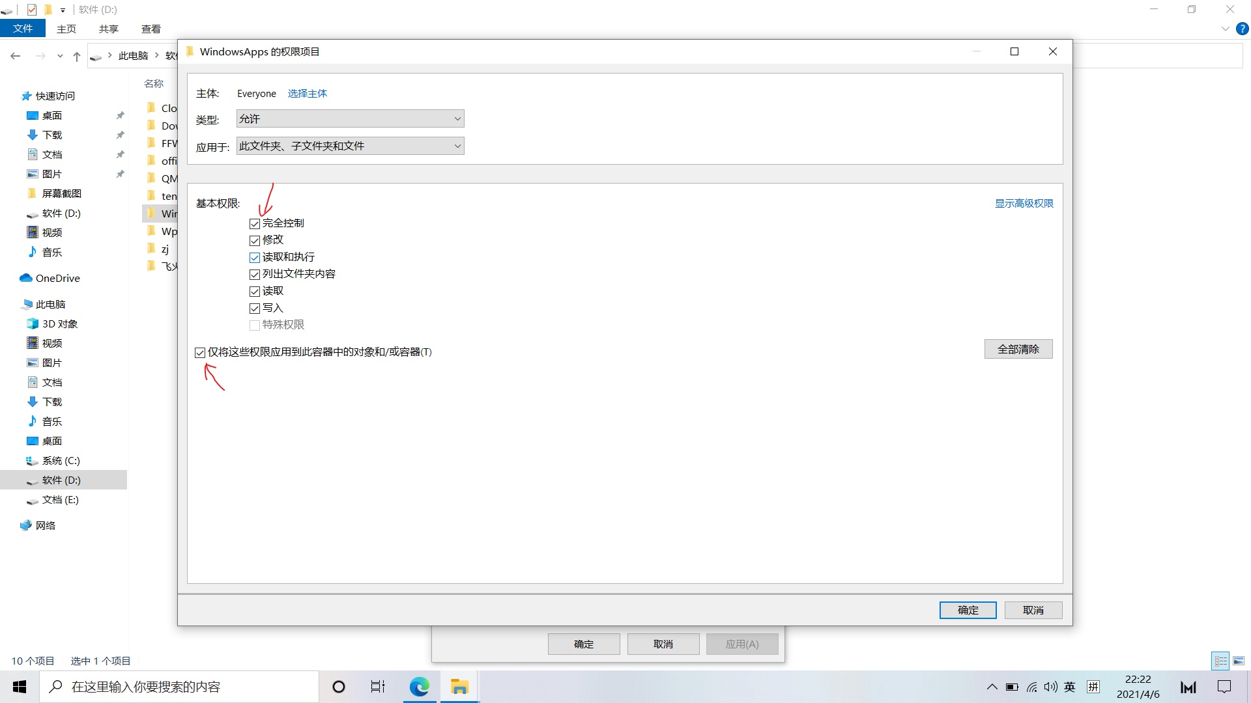Expand the ribbon with the chevron arrow
This screenshot has height=703, width=1251.
click(x=1225, y=29)
